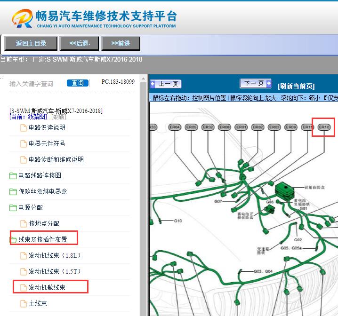Click the G05、G05a ground label
Screen dimensions: 338x316
pos(291,248)
